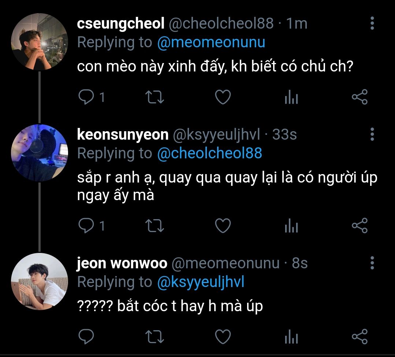Reply to keonsunyeon's tweet
This screenshot has height=357, width=395.
click(87, 226)
